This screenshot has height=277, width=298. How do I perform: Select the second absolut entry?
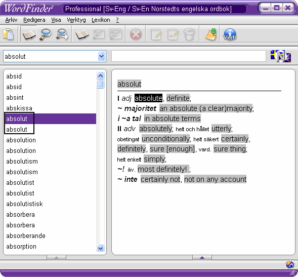[50, 129]
